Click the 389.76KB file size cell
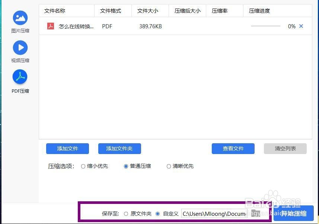This screenshot has height=224, width=319. pos(150,26)
